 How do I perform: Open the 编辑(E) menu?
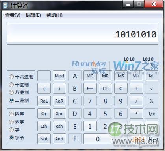(x=33, y=15)
